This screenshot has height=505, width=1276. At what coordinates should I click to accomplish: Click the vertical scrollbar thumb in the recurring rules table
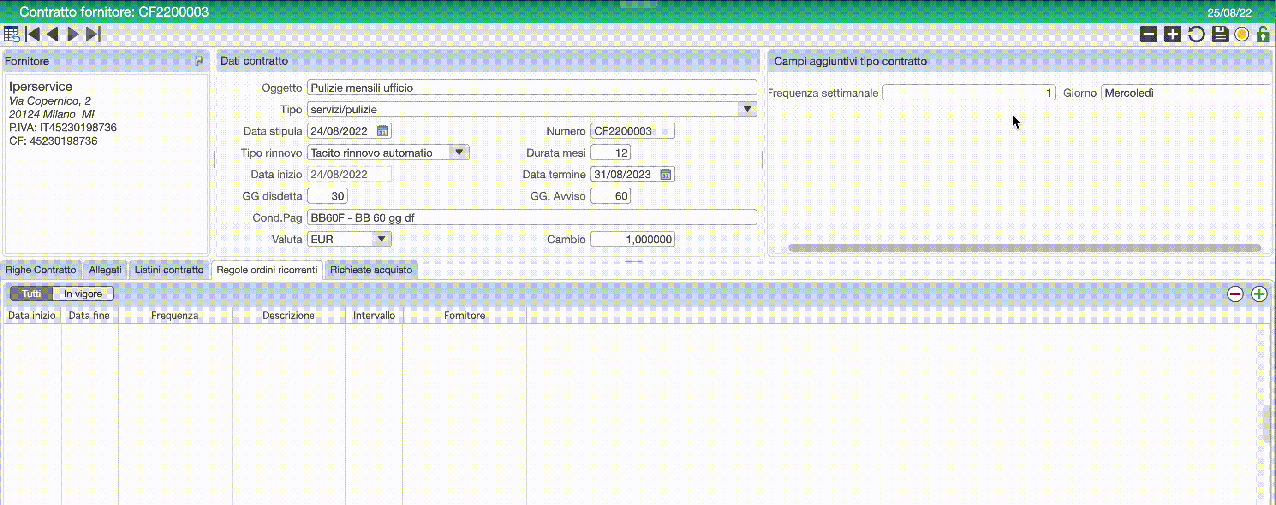click(1267, 423)
